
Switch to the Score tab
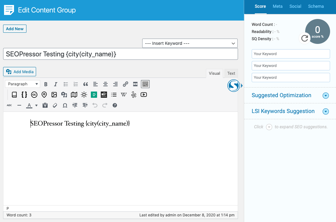pos(260,7)
